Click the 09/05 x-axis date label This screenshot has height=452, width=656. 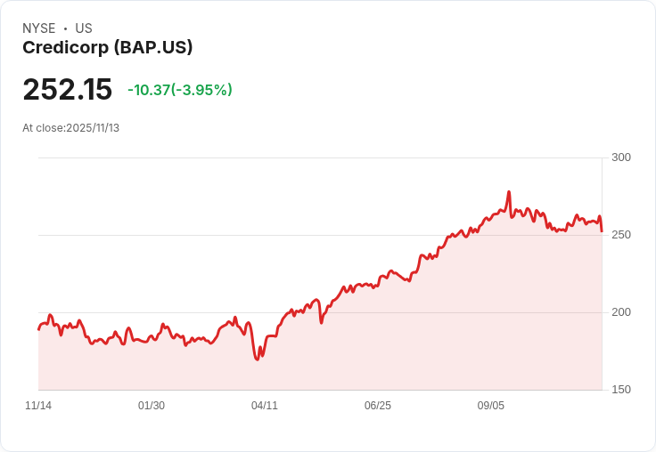pos(491,406)
